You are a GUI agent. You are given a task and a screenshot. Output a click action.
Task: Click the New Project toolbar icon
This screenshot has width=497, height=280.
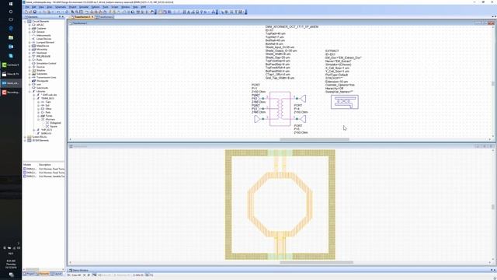[26, 12]
